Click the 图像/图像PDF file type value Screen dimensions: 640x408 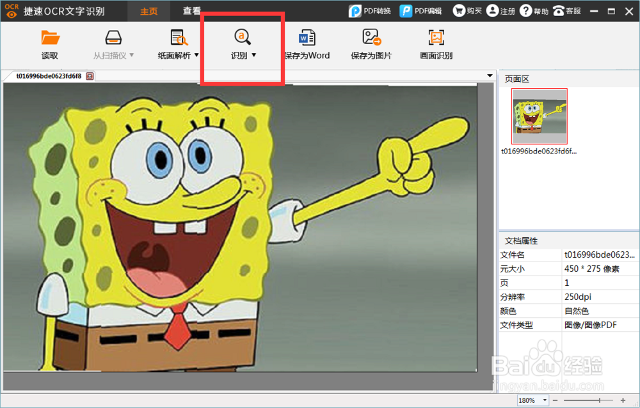pos(591,325)
